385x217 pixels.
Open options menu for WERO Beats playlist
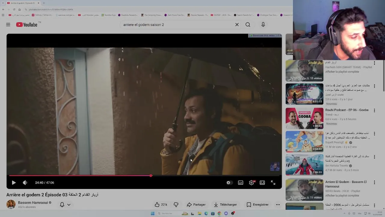tap(374, 182)
